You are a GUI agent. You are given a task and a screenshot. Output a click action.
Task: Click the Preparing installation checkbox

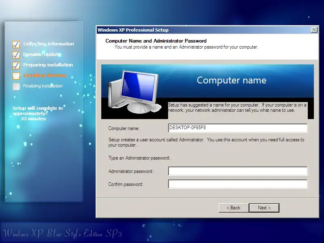pyautogui.click(x=16, y=65)
